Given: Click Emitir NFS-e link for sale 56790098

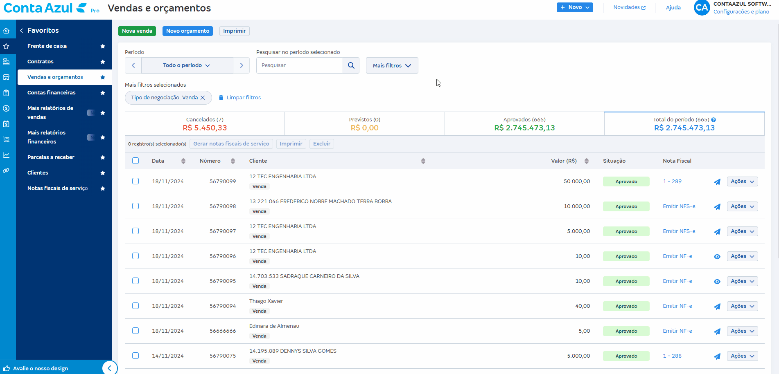Looking at the screenshot, I should (x=679, y=206).
